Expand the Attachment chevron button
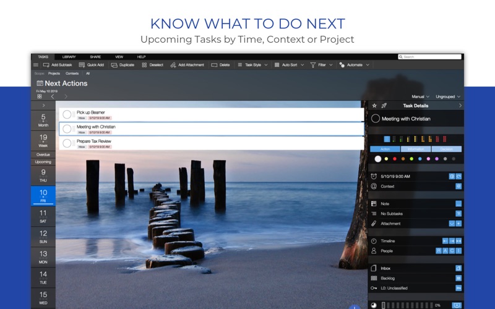 pyautogui.click(x=452, y=224)
